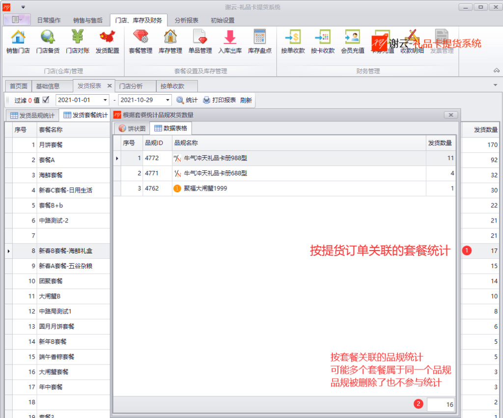Switch to the 饼状图 tab

[132, 129]
